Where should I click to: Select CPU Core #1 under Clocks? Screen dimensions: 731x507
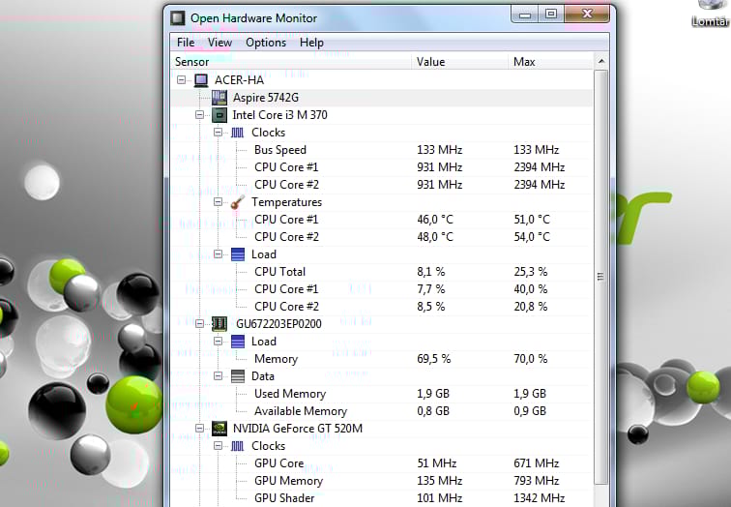click(x=382, y=167)
